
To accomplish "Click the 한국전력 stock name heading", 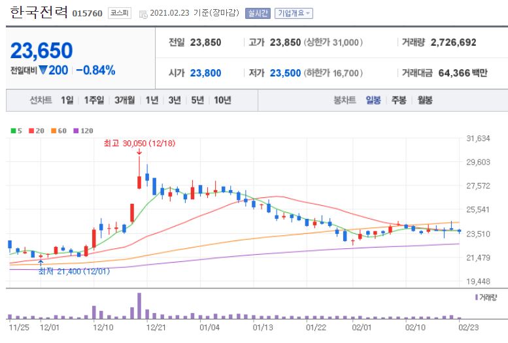I will pyautogui.click(x=39, y=12).
